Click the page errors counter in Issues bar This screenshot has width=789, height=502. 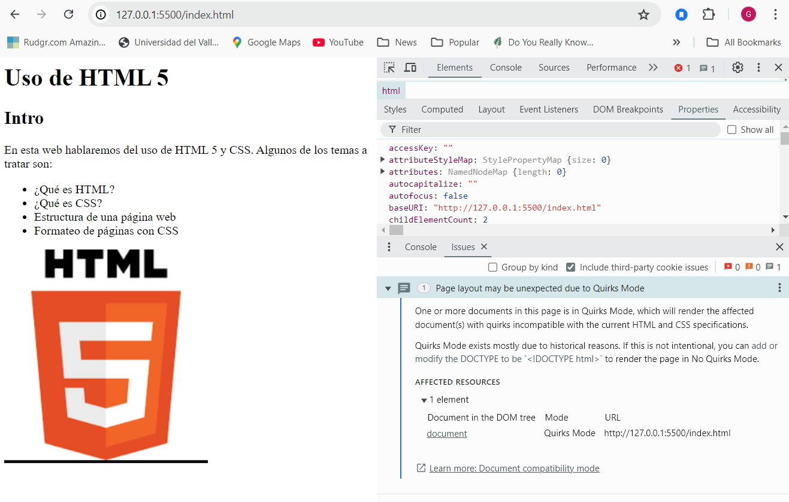pos(731,267)
